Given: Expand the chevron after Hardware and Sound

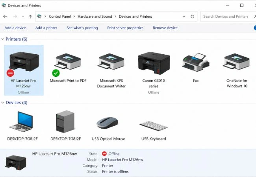Looking at the screenshot, I should (x=115, y=17).
